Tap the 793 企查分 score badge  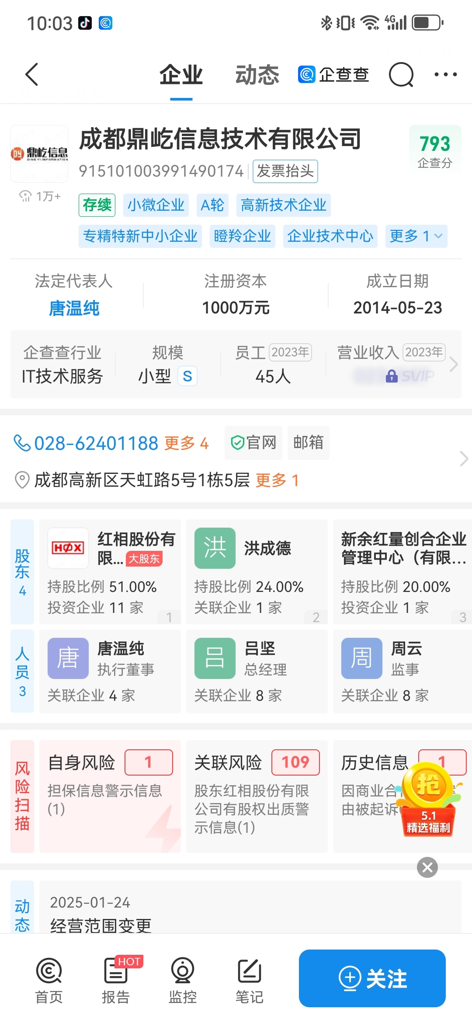pyautogui.click(x=435, y=150)
